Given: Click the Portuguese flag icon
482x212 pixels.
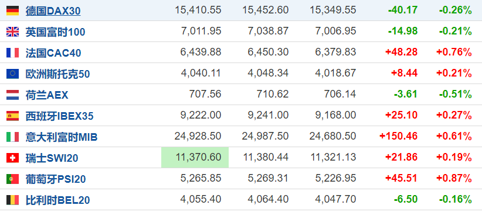Looking at the screenshot, I should (12, 179).
